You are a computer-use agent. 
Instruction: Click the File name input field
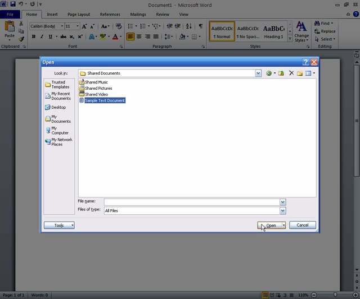click(x=192, y=202)
